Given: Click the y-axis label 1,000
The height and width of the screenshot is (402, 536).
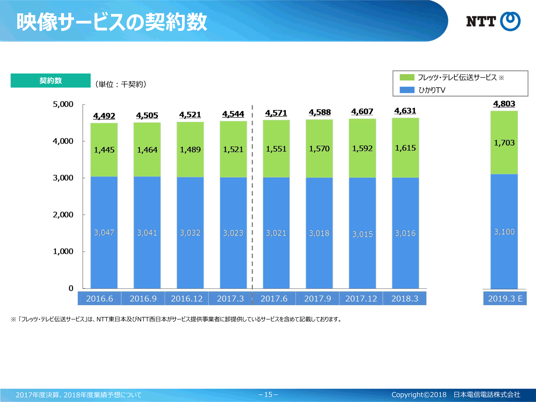Looking at the screenshot, I should pos(63,251).
